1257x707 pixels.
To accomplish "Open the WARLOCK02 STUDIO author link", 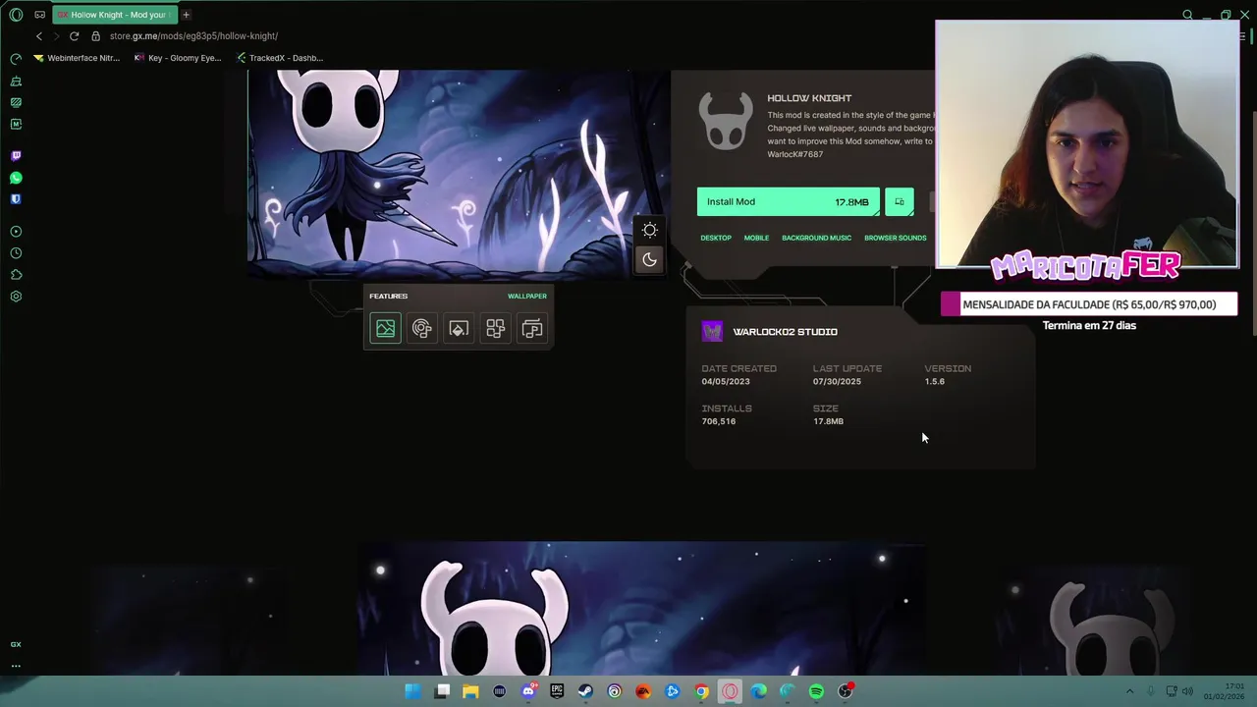I will coord(785,332).
